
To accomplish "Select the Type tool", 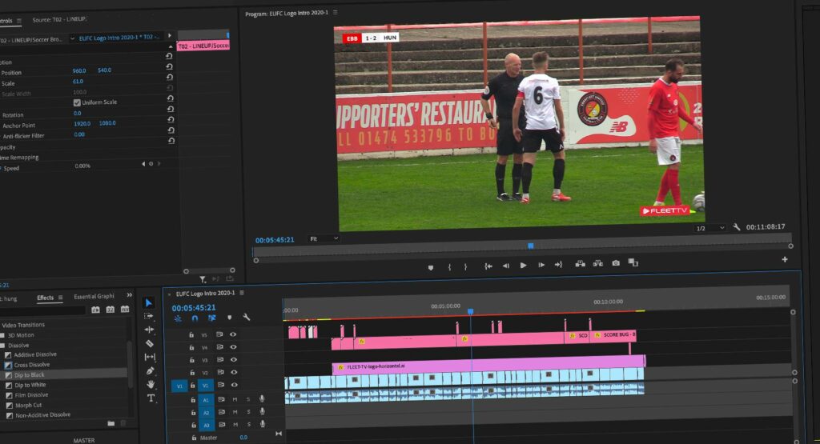I will [x=151, y=398].
